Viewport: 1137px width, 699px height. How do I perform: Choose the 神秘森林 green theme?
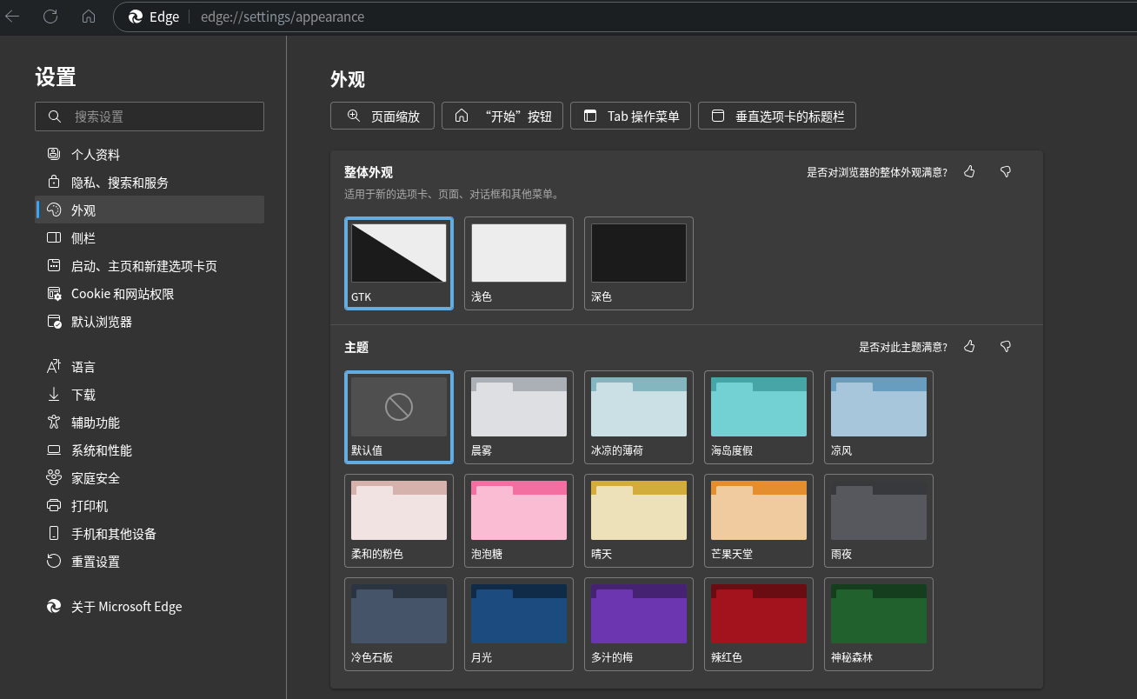879,624
